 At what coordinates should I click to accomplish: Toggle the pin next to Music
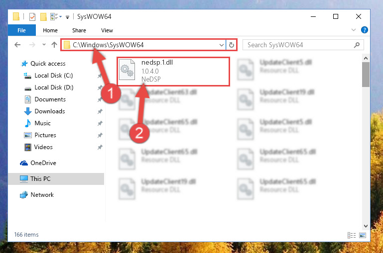(x=100, y=123)
